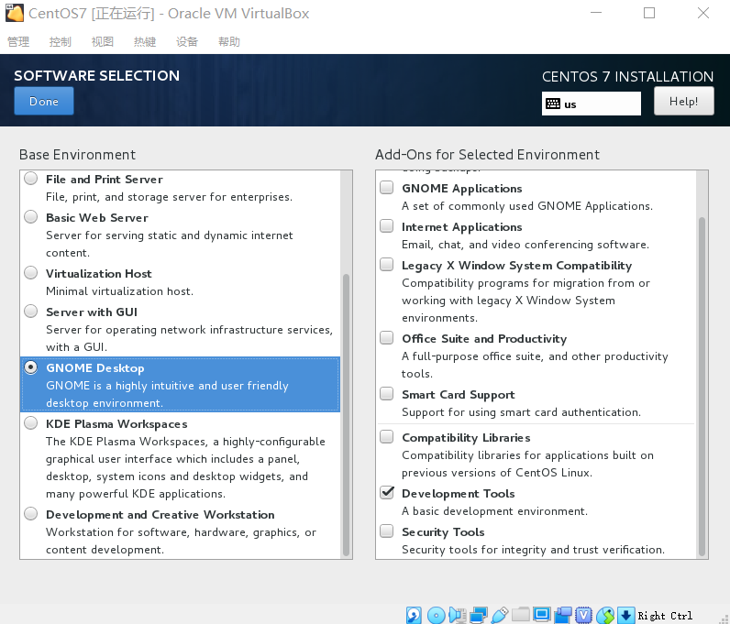730x624 pixels.
Task: Click 'Email, chat, and video conferencing software.' text
Action: click(525, 245)
